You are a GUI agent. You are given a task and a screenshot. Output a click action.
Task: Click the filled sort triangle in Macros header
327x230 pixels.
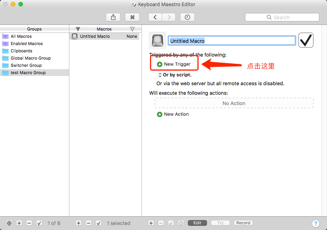click(x=78, y=29)
